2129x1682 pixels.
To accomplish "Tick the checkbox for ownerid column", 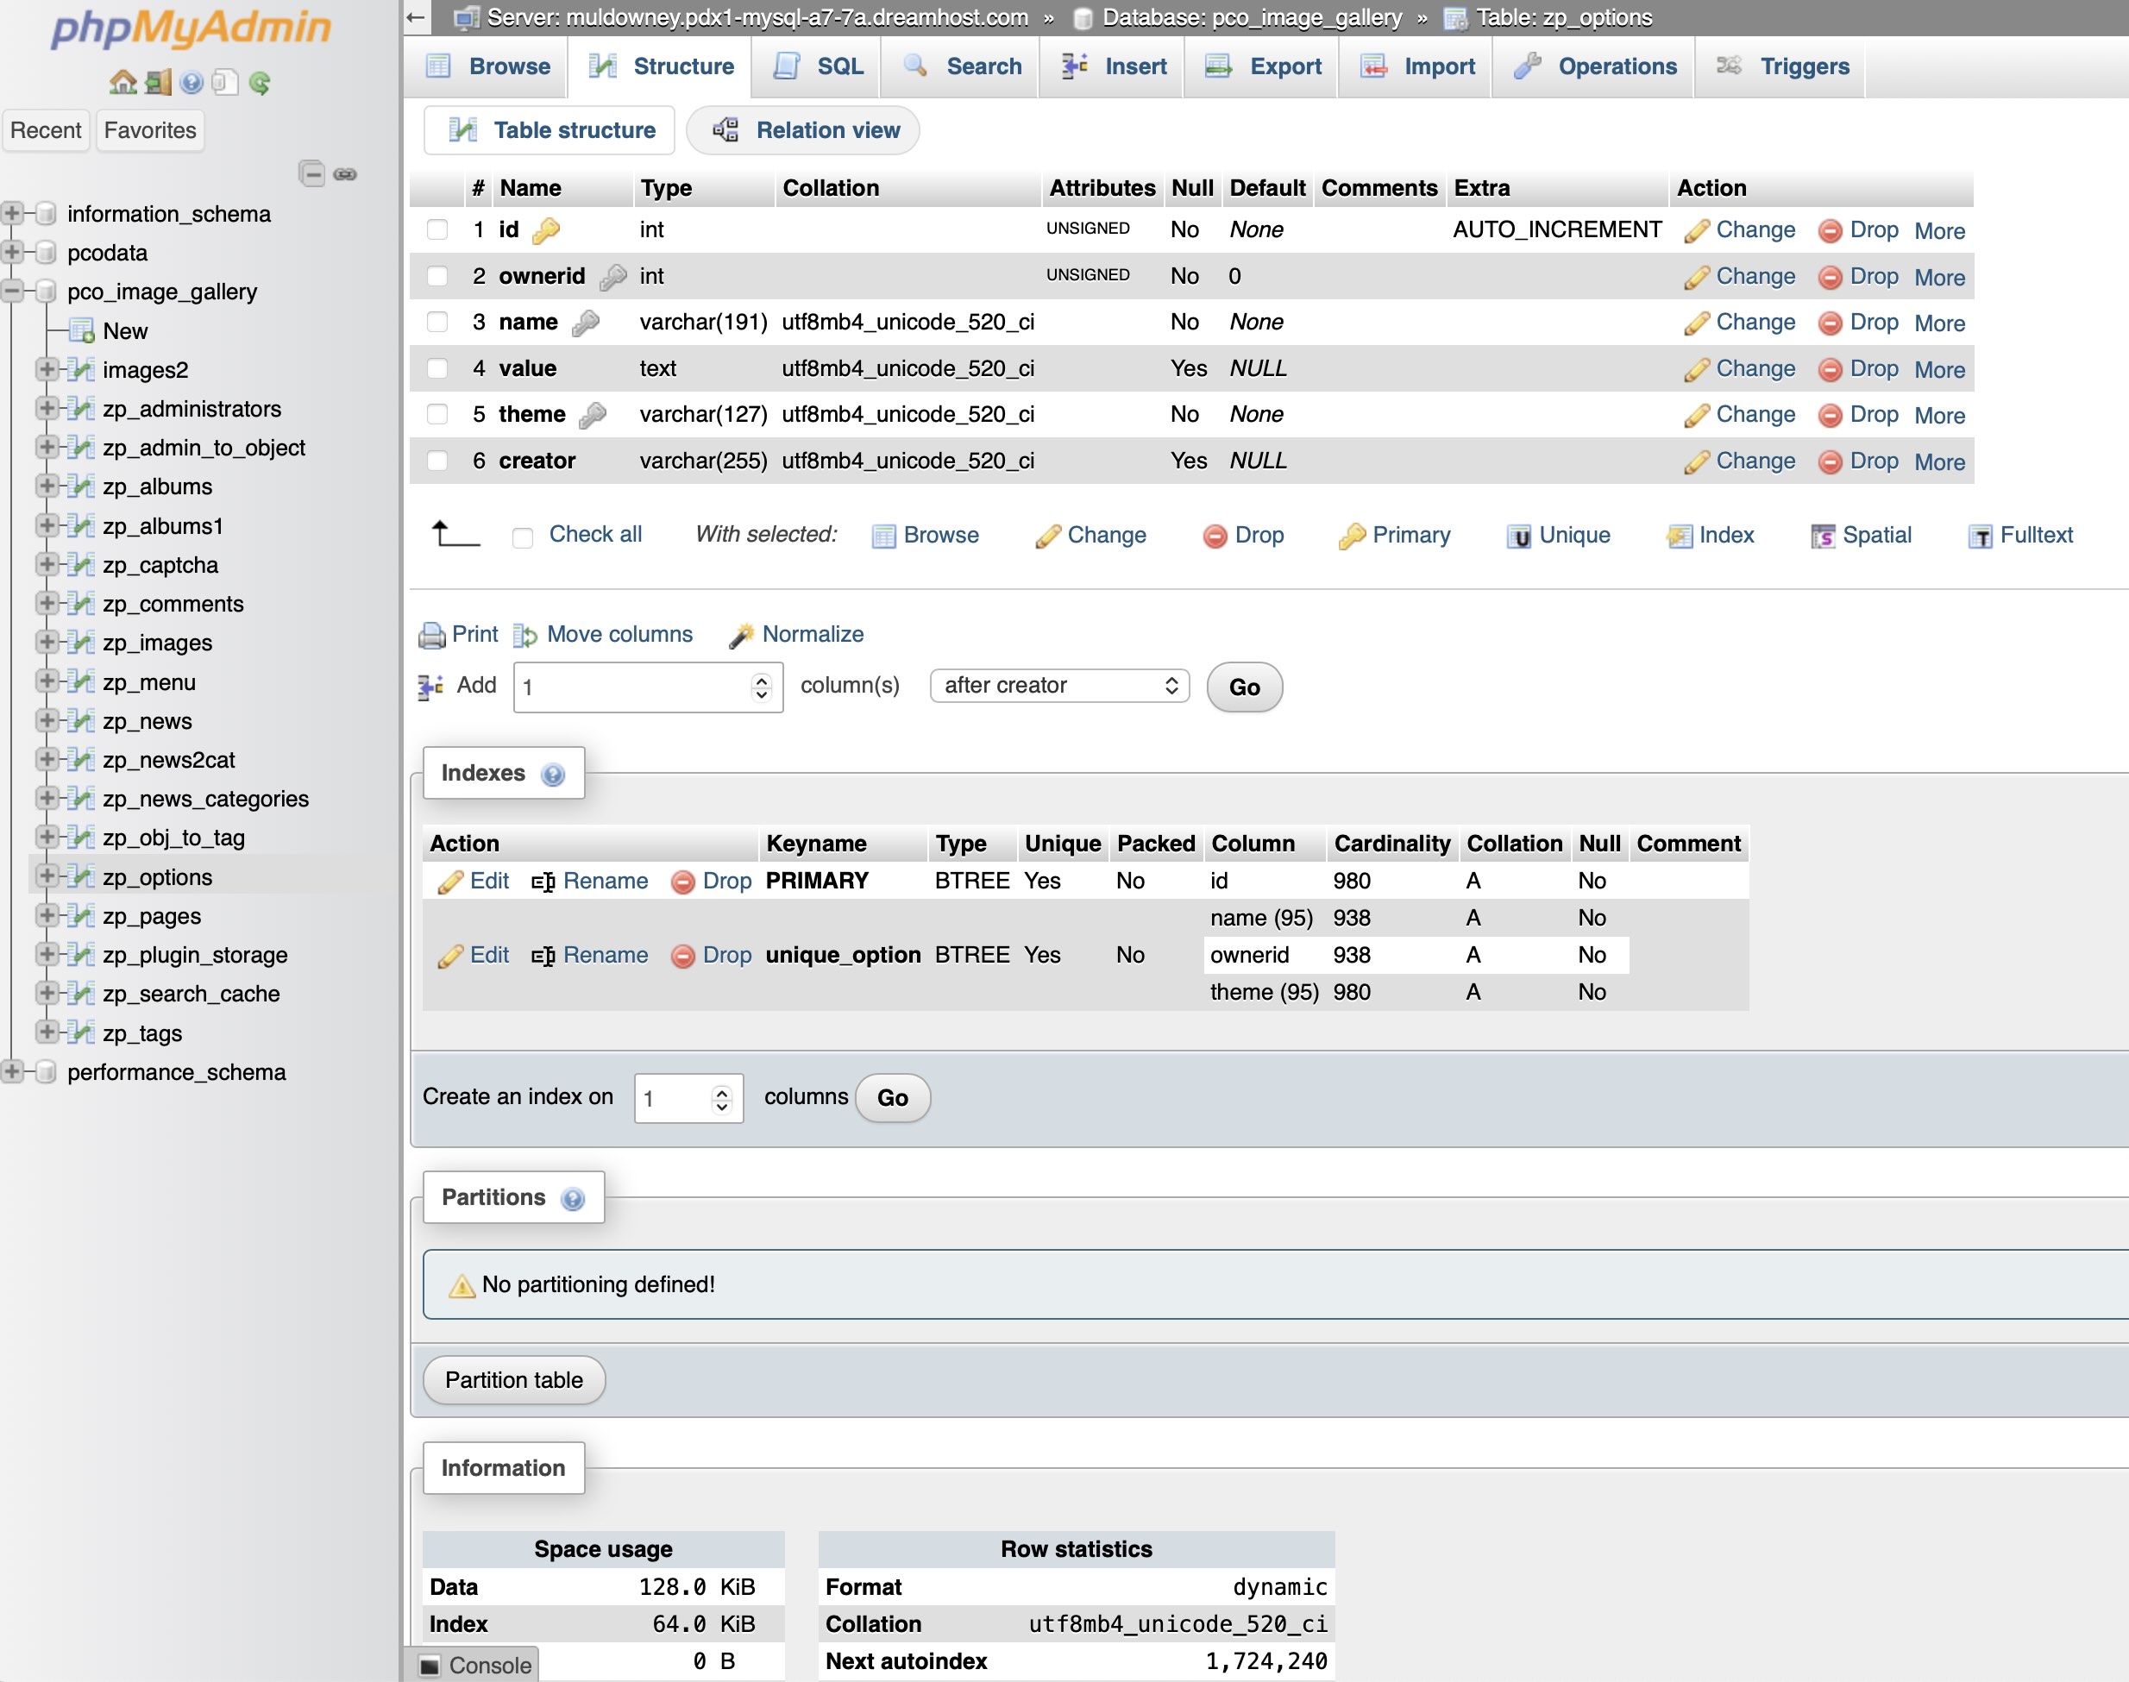I will [x=437, y=276].
